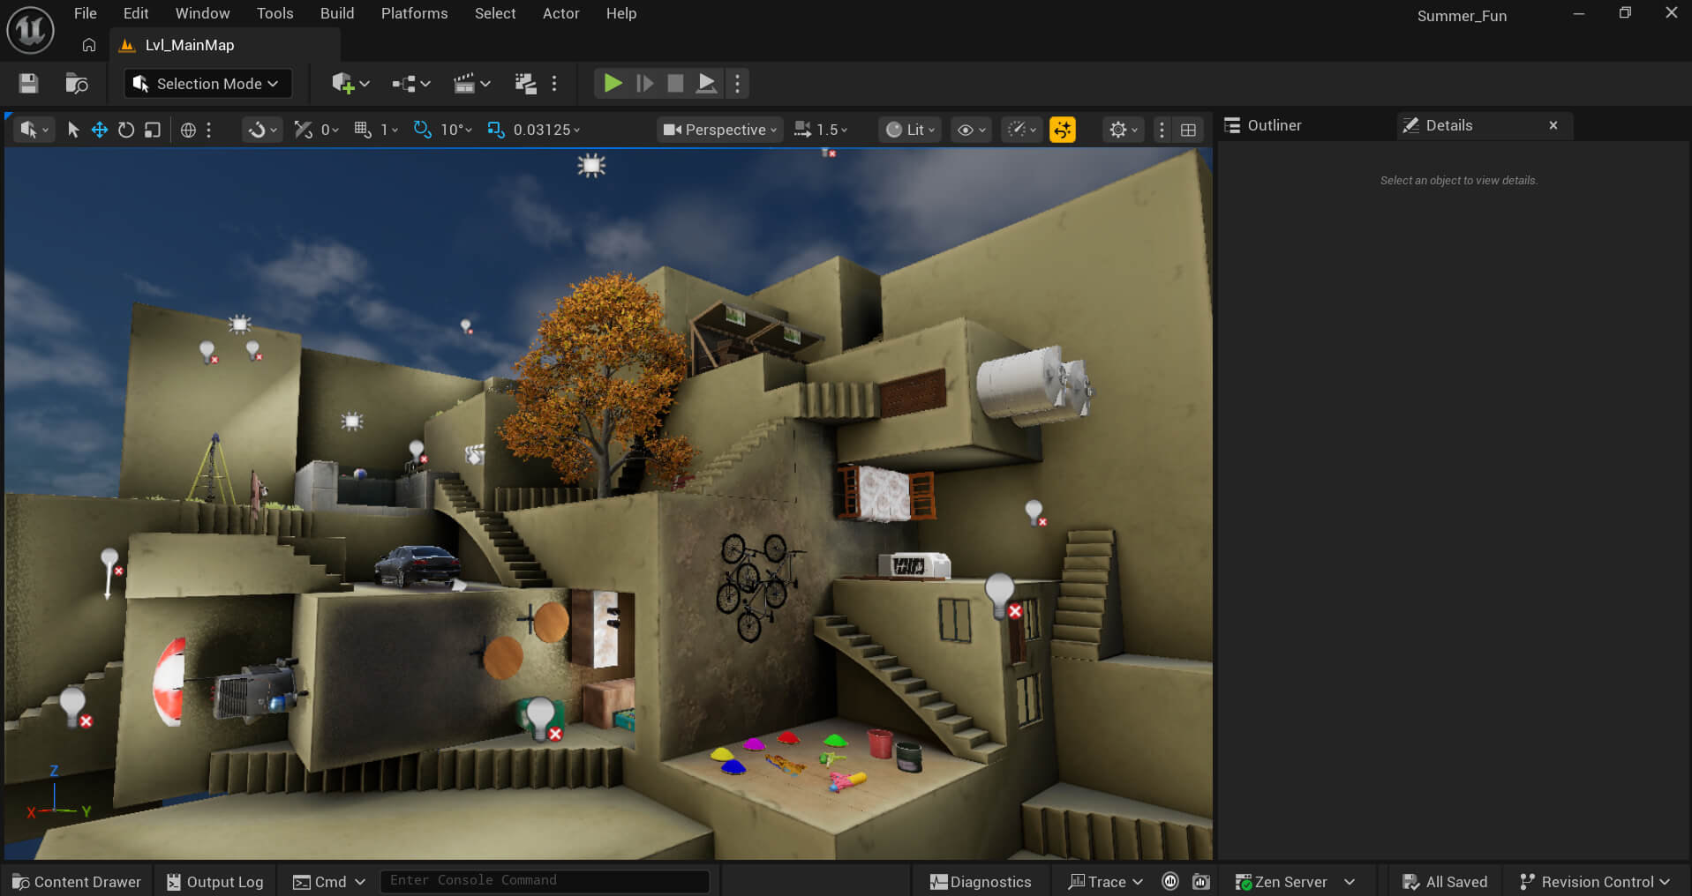Open the performance/scalability gauge dropdown
1692x896 pixels.
[1022, 130]
